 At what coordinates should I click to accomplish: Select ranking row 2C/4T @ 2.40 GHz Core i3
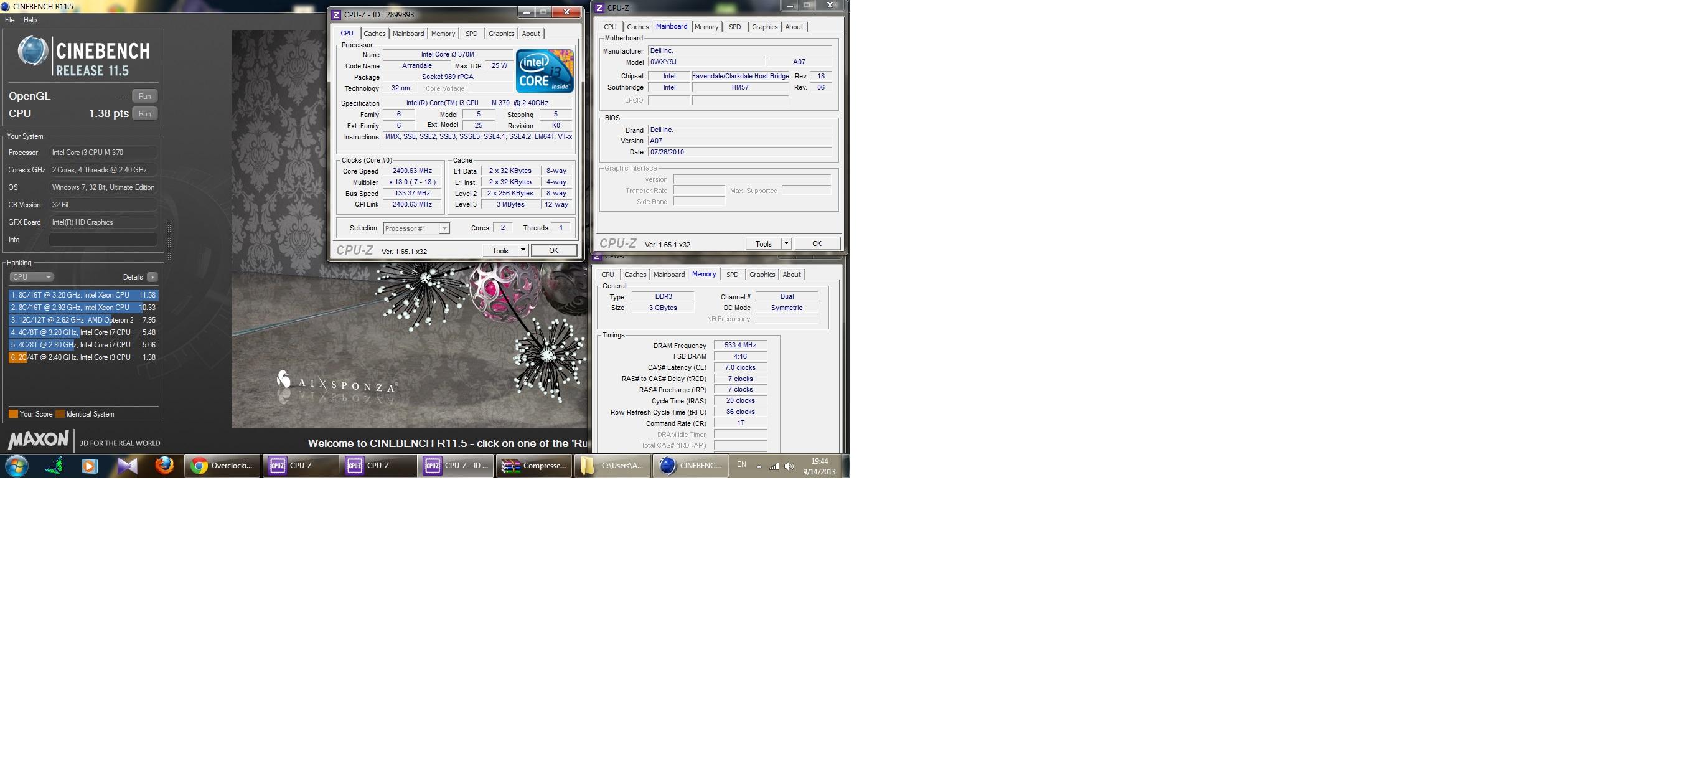click(83, 357)
